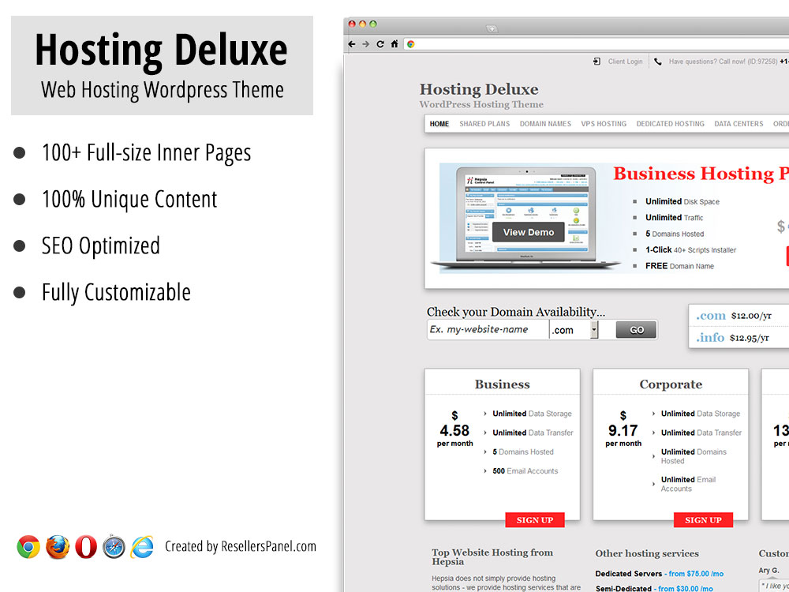Click the Internet Explorer logo

142,547
